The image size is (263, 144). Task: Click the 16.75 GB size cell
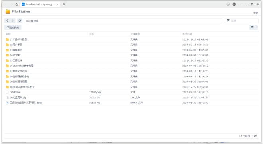click(x=94, y=97)
